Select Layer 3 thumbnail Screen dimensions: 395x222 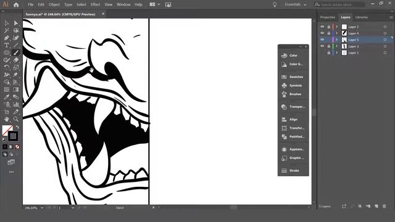point(344,46)
